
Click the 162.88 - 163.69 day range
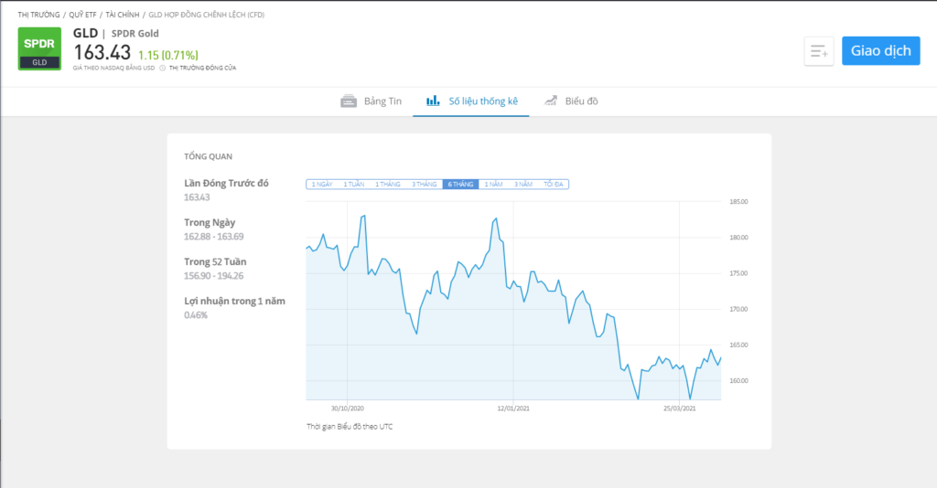[x=213, y=237]
